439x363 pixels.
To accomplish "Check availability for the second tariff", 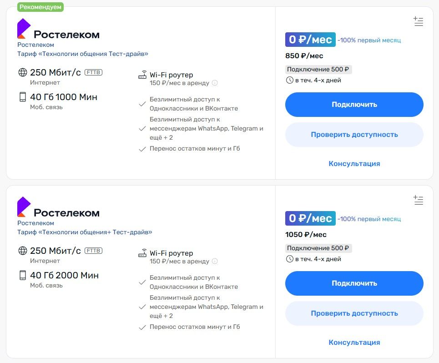I will 354,313.
